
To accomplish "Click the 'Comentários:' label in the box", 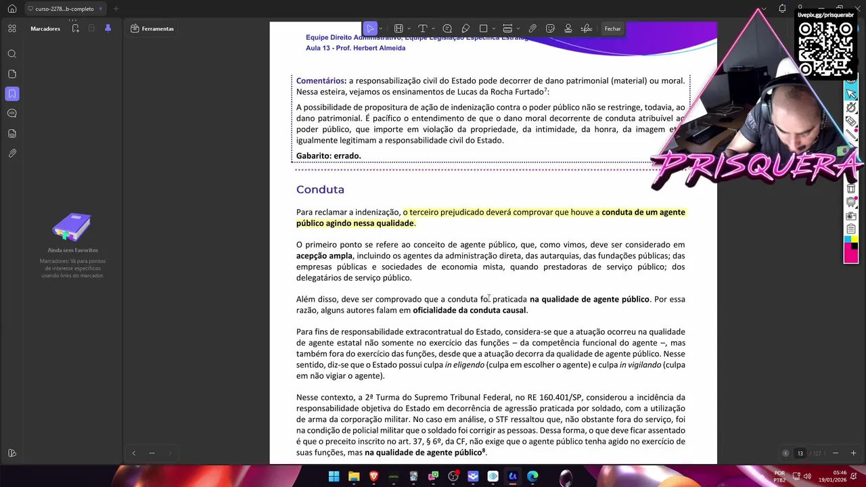I will 321,80.
